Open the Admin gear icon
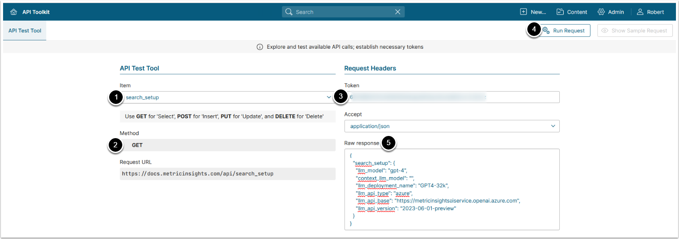The height and width of the screenshot is (239, 679). (601, 12)
